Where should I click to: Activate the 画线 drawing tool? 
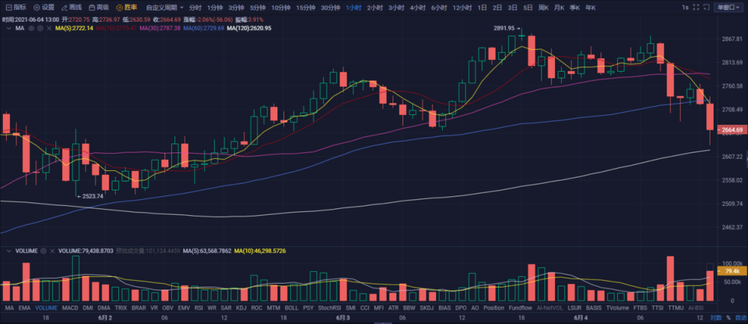pos(71,7)
